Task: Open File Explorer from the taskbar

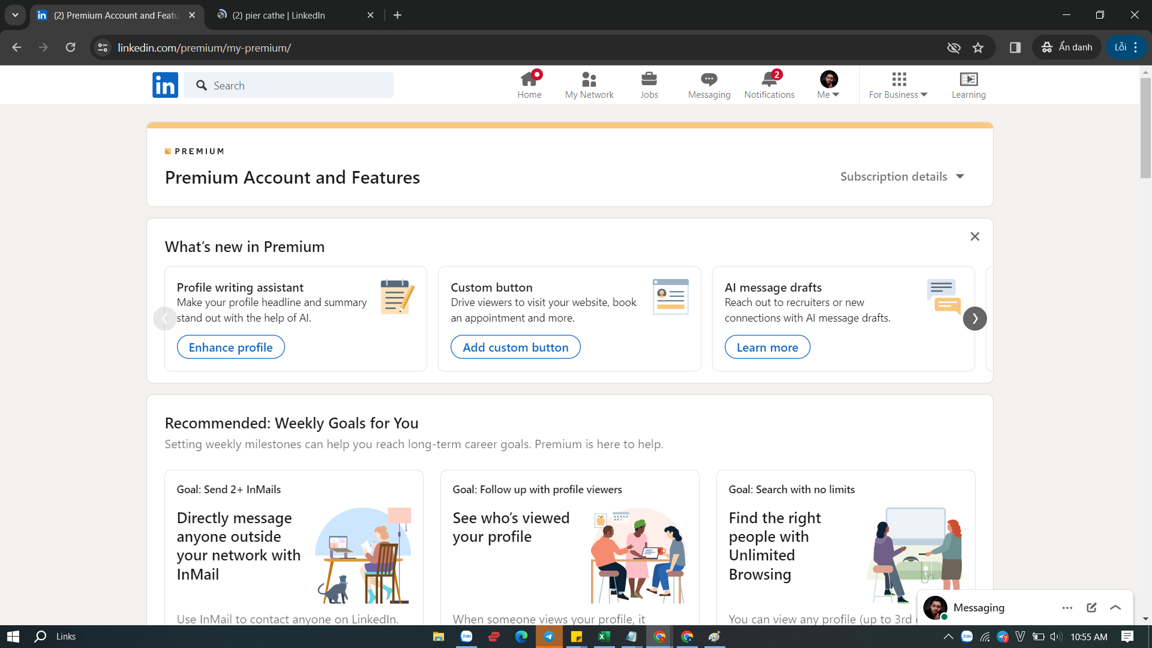Action: coord(439,637)
